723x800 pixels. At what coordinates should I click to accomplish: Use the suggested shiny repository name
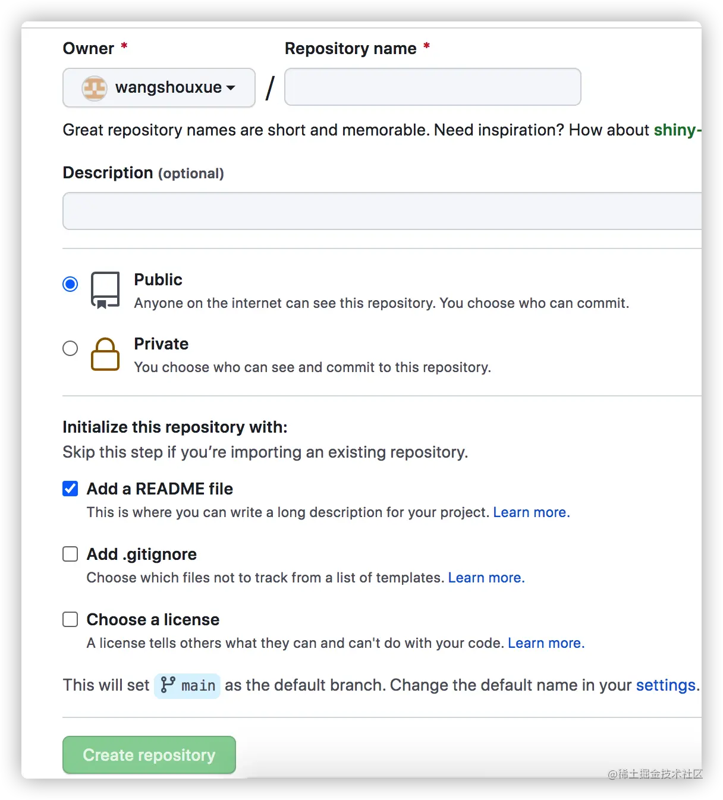click(677, 130)
